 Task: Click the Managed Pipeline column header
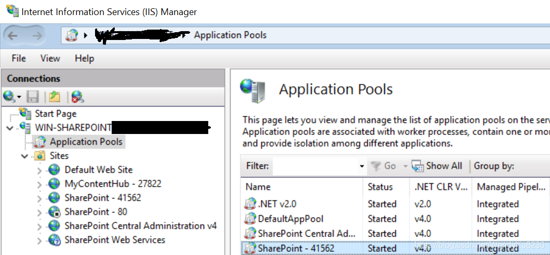click(511, 187)
